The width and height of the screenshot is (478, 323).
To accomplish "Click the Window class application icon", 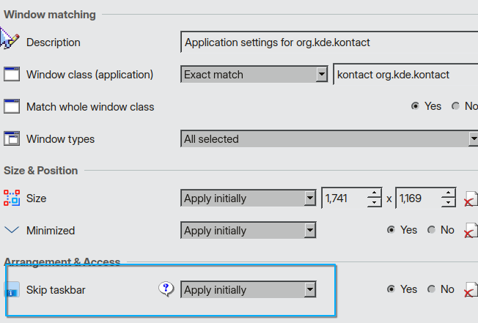I will 12,74.
